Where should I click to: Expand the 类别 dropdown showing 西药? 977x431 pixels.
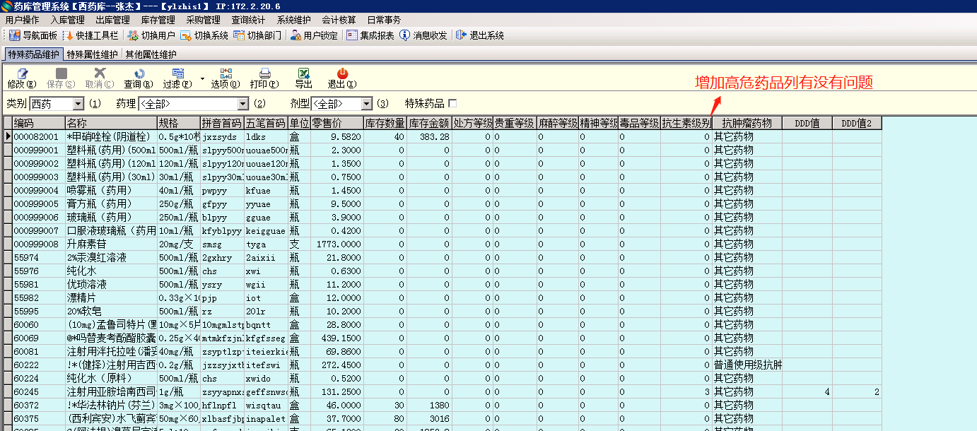coord(79,104)
